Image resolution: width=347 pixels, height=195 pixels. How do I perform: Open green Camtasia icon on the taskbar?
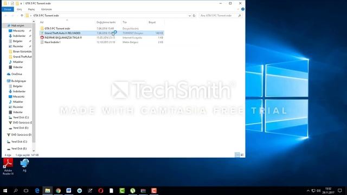[x=122, y=191]
